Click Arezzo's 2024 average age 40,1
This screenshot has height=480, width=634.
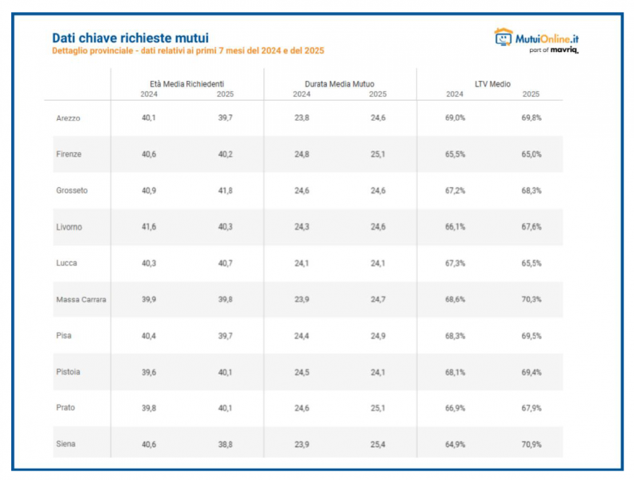tap(148, 118)
